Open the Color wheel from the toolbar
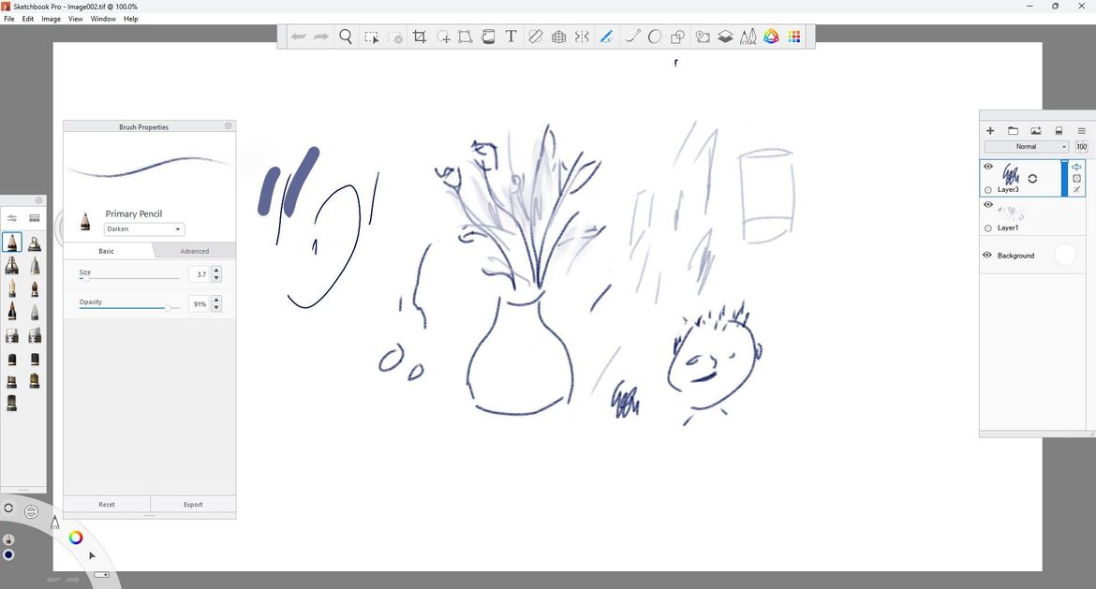 [x=771, y=37]
